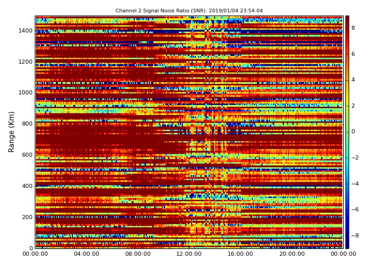
Task: Select the 200 range tick label
Action: click(x=27, y=217)
